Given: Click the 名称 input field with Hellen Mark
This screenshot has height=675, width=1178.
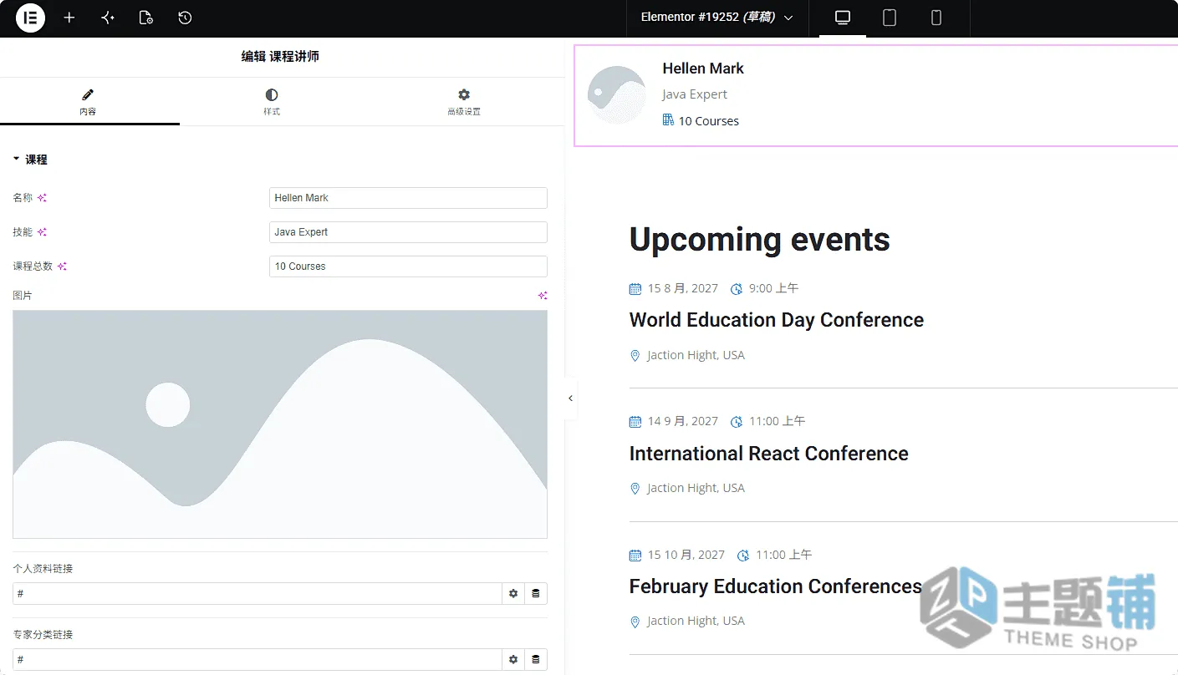Looking at the screenshot, I should [x=408, y=198].
